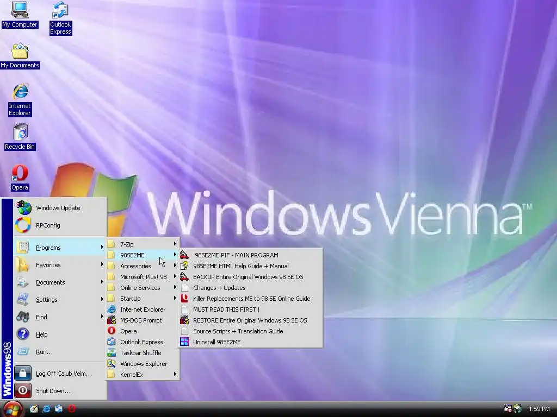The width and height of the screenshot is (557, 417).
Task: Open 98SE2ME HTML Help Guide + Manual
Action: tap(251, 266)
